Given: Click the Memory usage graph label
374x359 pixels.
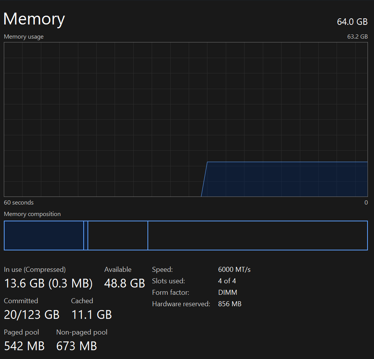Looking at the screenshot, I should coord(24,37).
